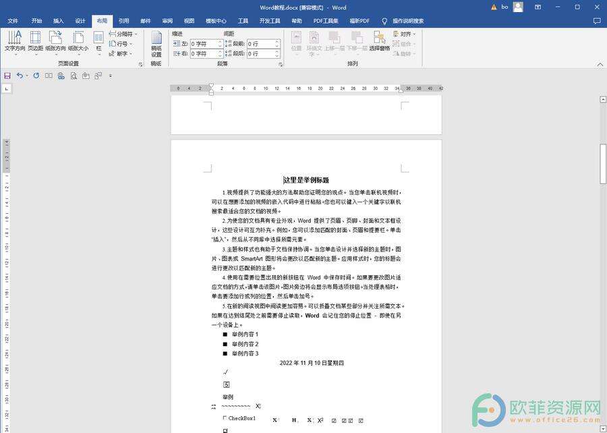Open the undo history dropdown arrow
The width and height of the screenshot is (607, 433).
(27, 76)
